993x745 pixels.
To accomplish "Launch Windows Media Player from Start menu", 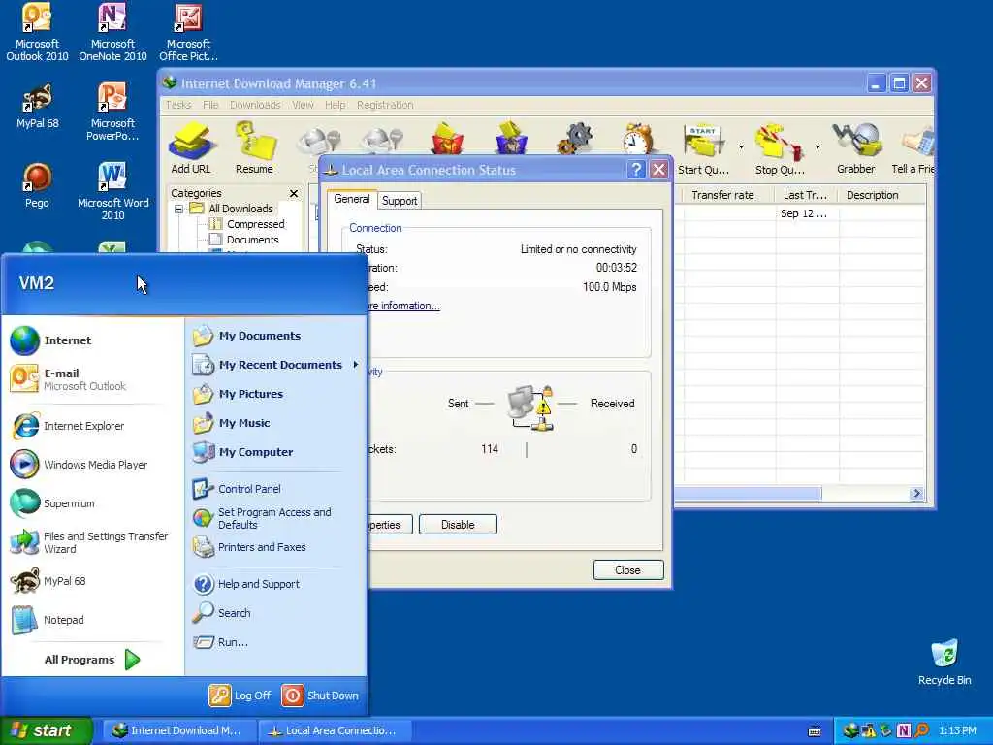I will [x=92, y=465].
